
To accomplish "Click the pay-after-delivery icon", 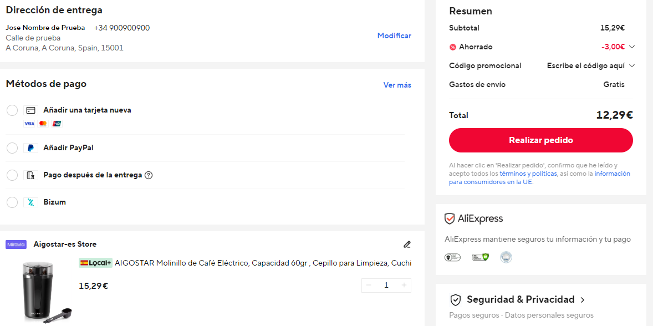I will [30, 175].
